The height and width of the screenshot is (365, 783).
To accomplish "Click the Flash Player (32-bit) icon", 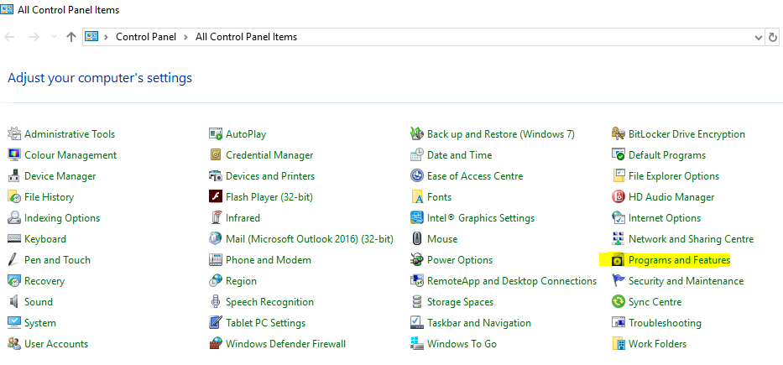I will (216, 197).
